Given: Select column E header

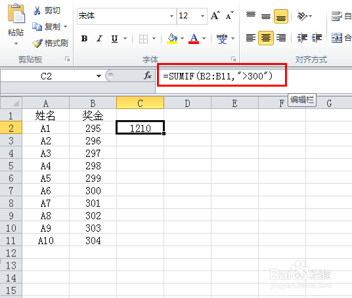Looking at the screenshot, I should (235, 103).
